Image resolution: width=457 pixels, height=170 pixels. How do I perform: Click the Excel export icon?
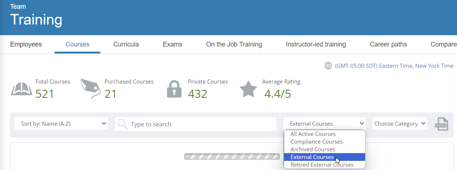pos(441,124)
